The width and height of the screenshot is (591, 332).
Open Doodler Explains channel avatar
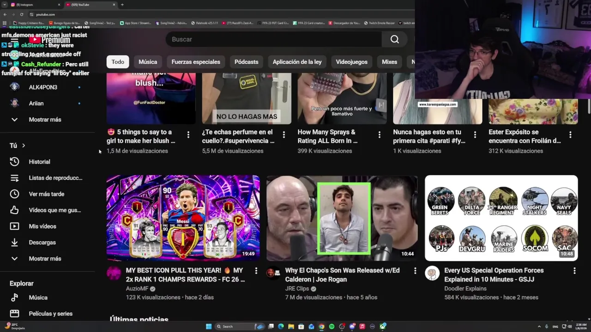[432, 273]
